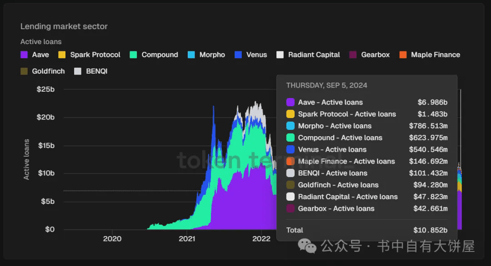Click the 2020 x-axis label
The image size is (491, 266).
pyautogui.click(x=112, y=239)
